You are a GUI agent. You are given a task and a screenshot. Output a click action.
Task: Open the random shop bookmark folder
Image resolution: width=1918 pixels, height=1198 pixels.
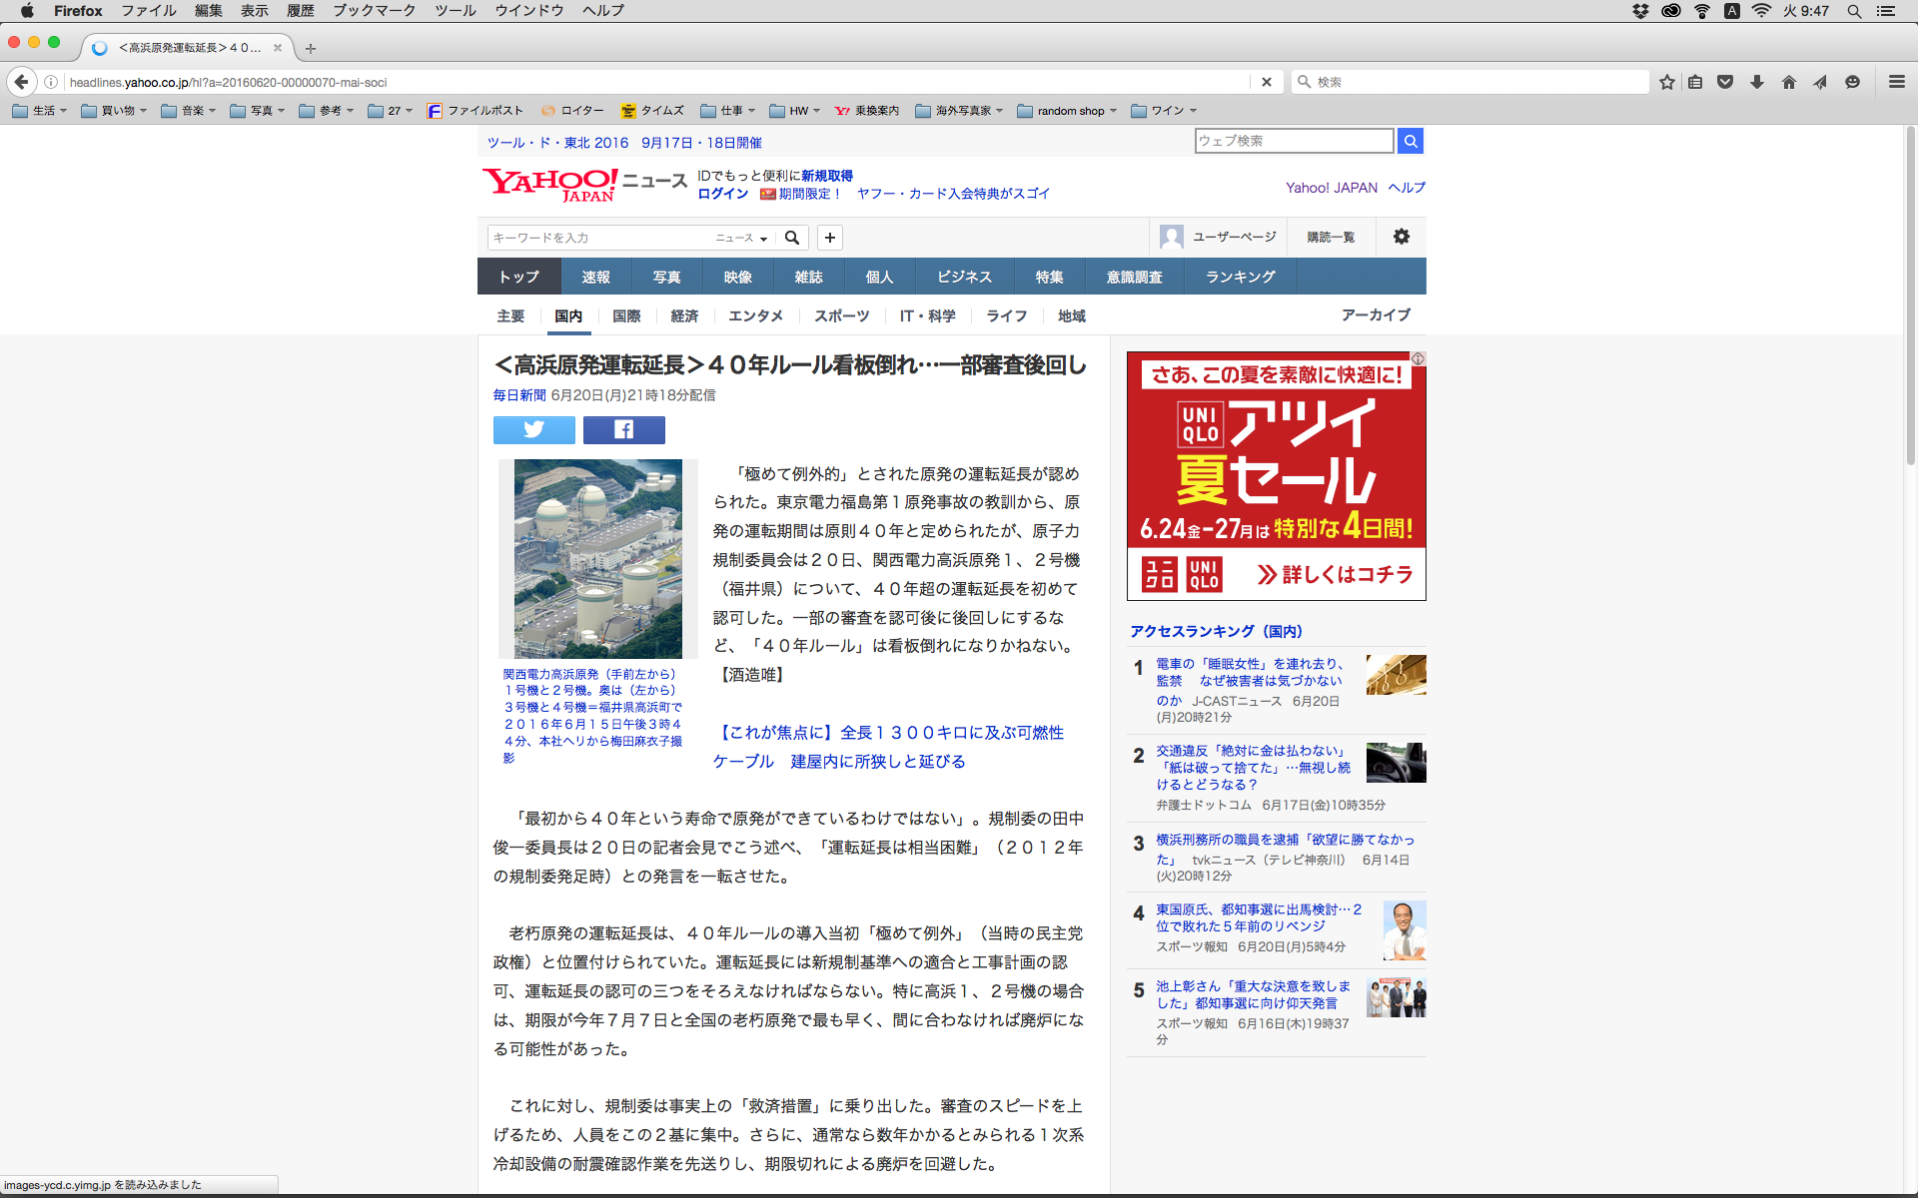coord(1067,111)
